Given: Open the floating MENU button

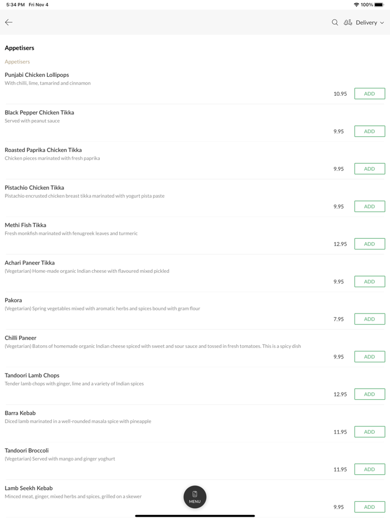Looking at the screenshot, I should (195, 497).
